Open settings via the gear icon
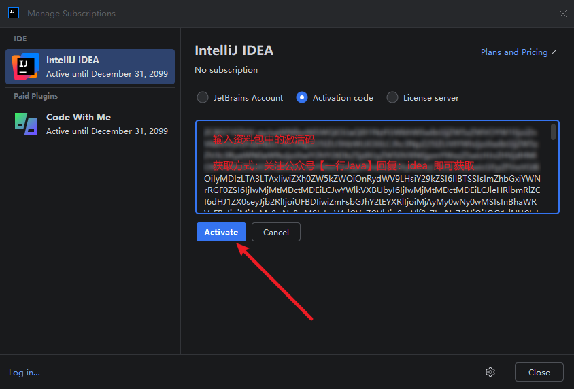Image resolution: width=574 pixels, height=389 pixels. tap(490, 372)
